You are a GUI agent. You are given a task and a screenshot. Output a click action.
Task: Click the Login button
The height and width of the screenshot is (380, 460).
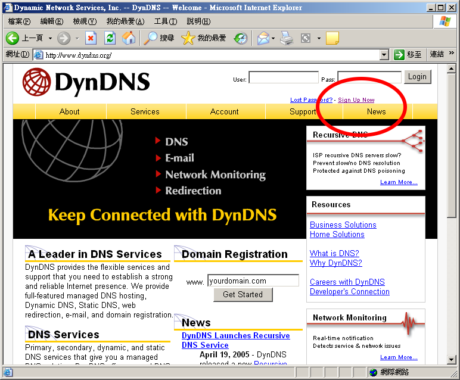click(417, 76)
